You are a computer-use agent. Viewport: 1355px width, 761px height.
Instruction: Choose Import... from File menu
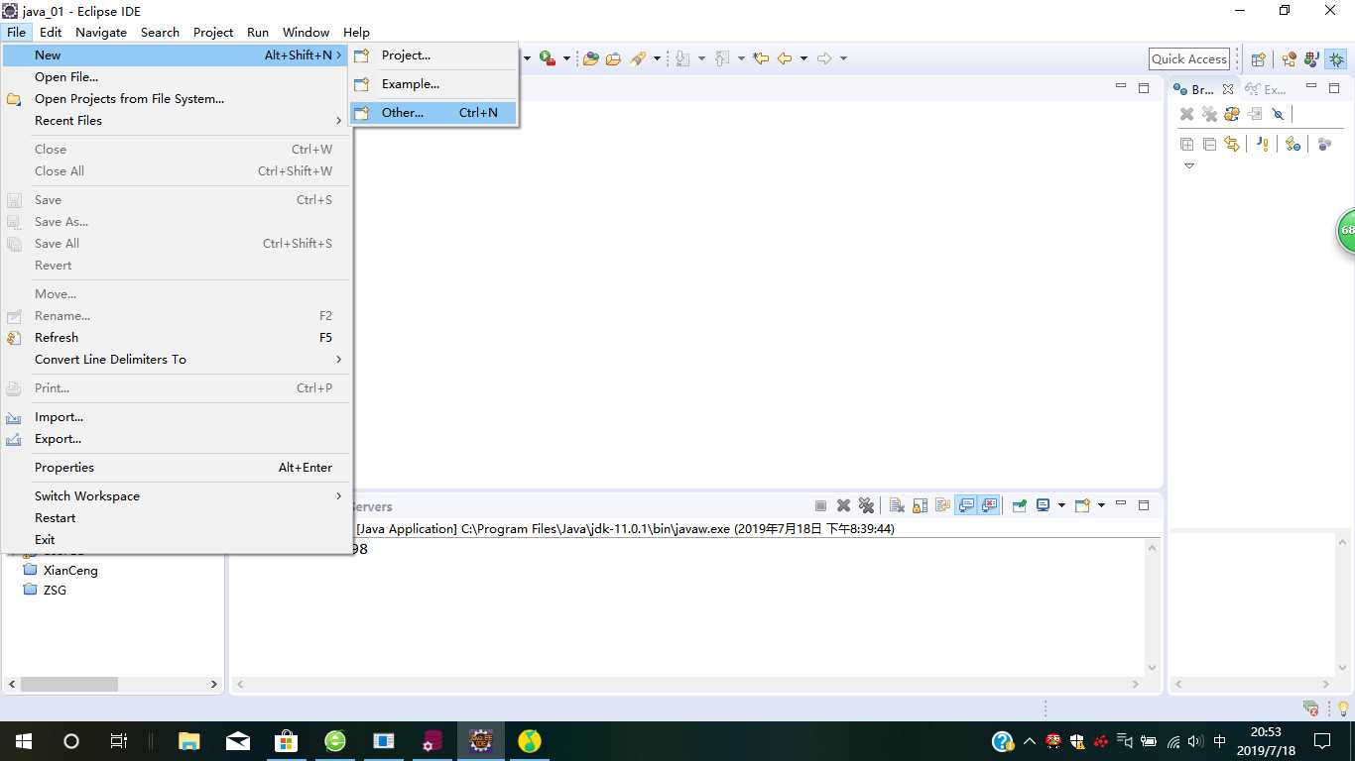tap(177, 417)
